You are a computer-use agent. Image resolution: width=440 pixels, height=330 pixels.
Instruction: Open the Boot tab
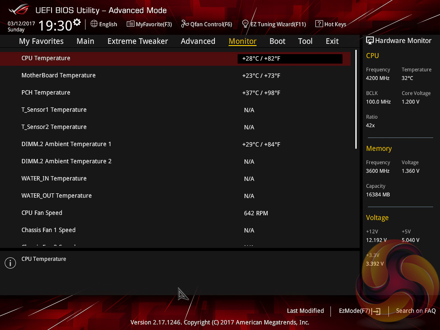point(277,41)
